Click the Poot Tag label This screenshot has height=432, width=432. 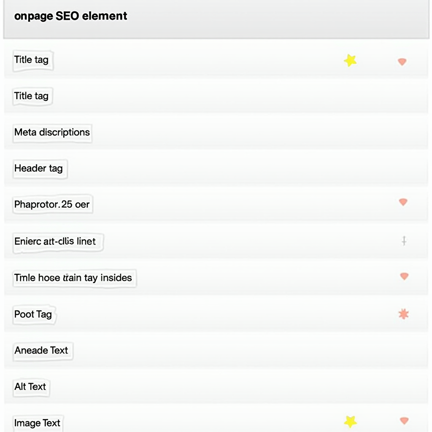(x=34, y=314)
